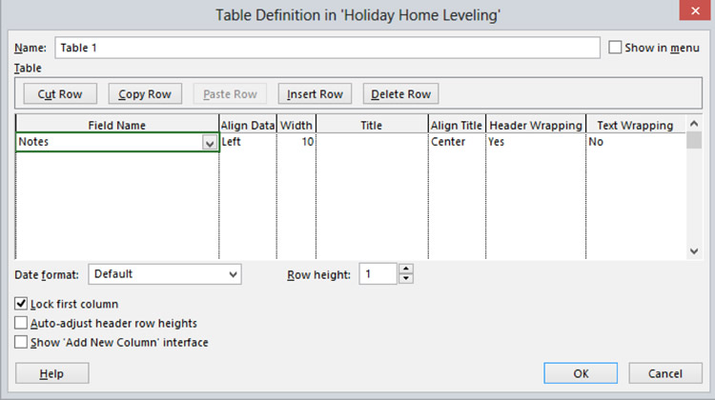Open the Notes field name dropdown

[210, 143]
